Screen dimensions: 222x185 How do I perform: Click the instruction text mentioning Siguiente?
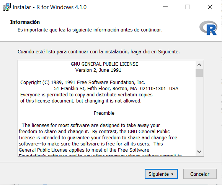coord(99,52)
